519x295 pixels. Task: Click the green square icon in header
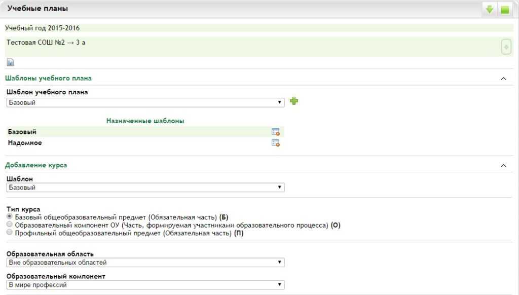tap(504, 9)
